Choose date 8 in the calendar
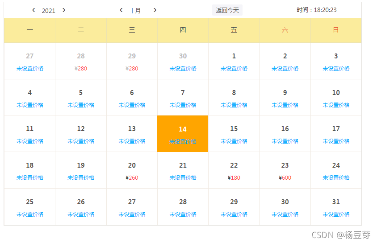The image size is (377, 243). 234,97
